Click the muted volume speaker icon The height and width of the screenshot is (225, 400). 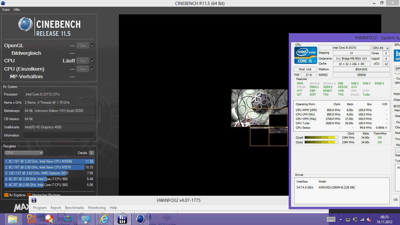[x=369, y=220]
